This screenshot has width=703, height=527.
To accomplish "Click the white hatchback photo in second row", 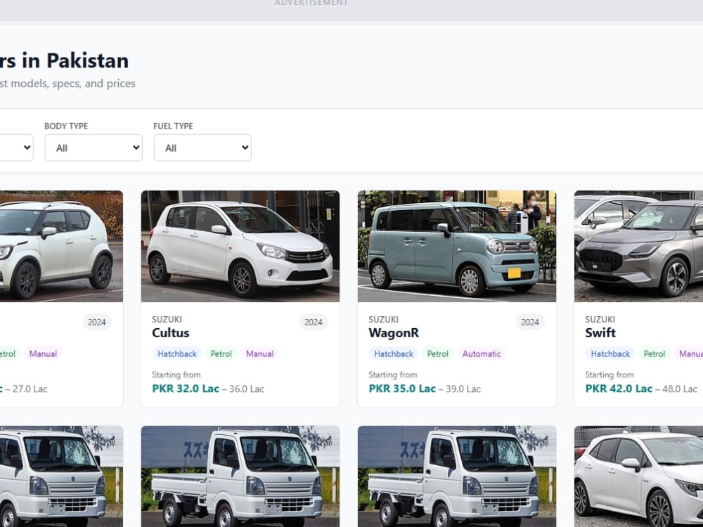I will pyautogui.click(x=638, y=476).
